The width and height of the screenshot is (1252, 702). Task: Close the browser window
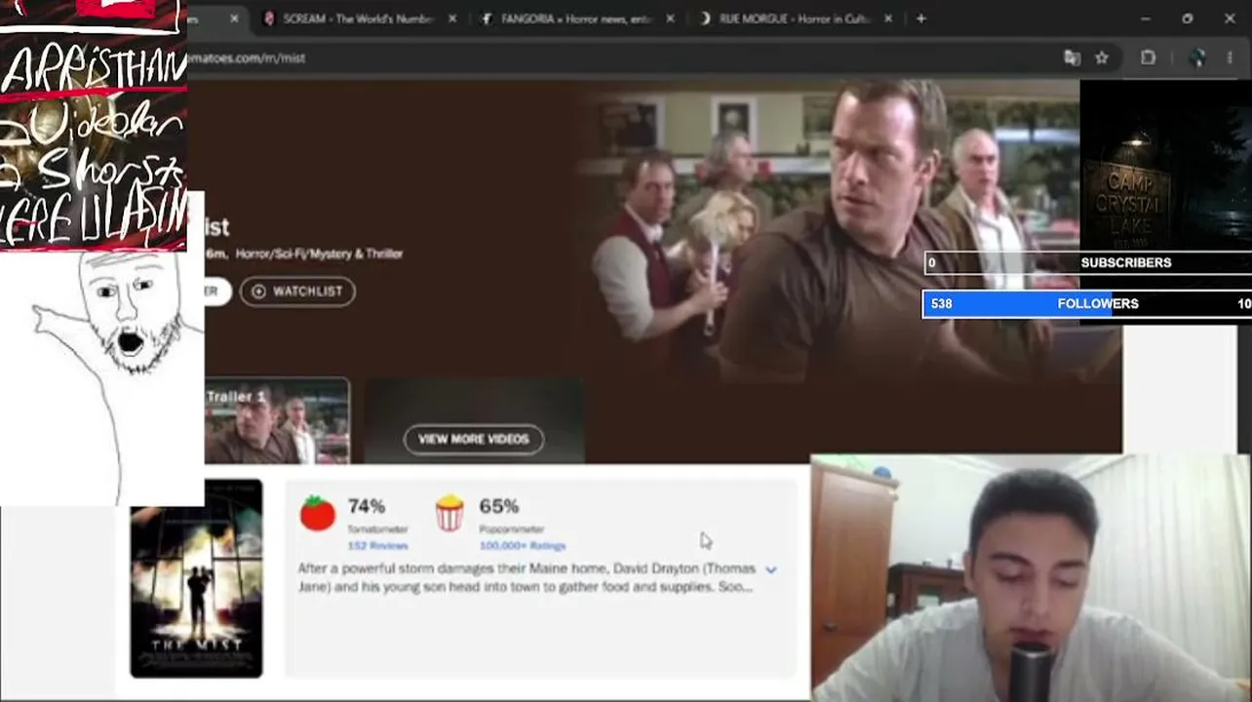pyautogui.click(x=1230, y=19)
